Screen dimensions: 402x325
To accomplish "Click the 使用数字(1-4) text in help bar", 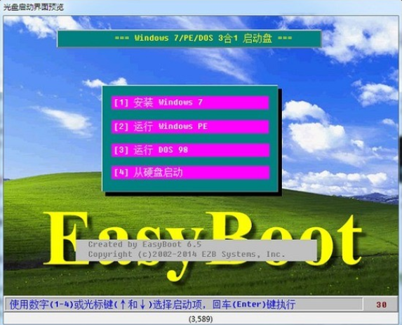I will [x=41, y=305].
